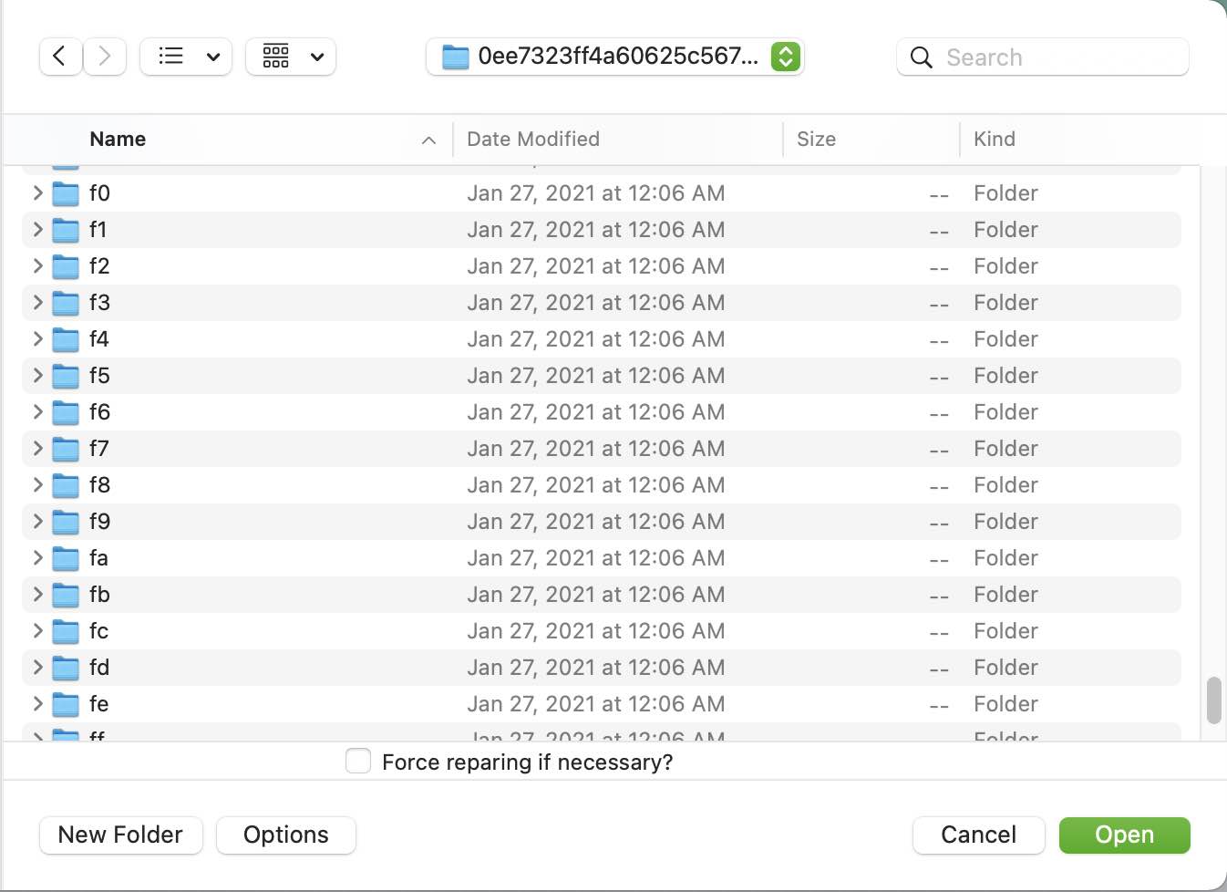Sort by the Size column header
The width and height of the screenshot is (1227, 892).
pyautogui.click(x=816, y=139)
